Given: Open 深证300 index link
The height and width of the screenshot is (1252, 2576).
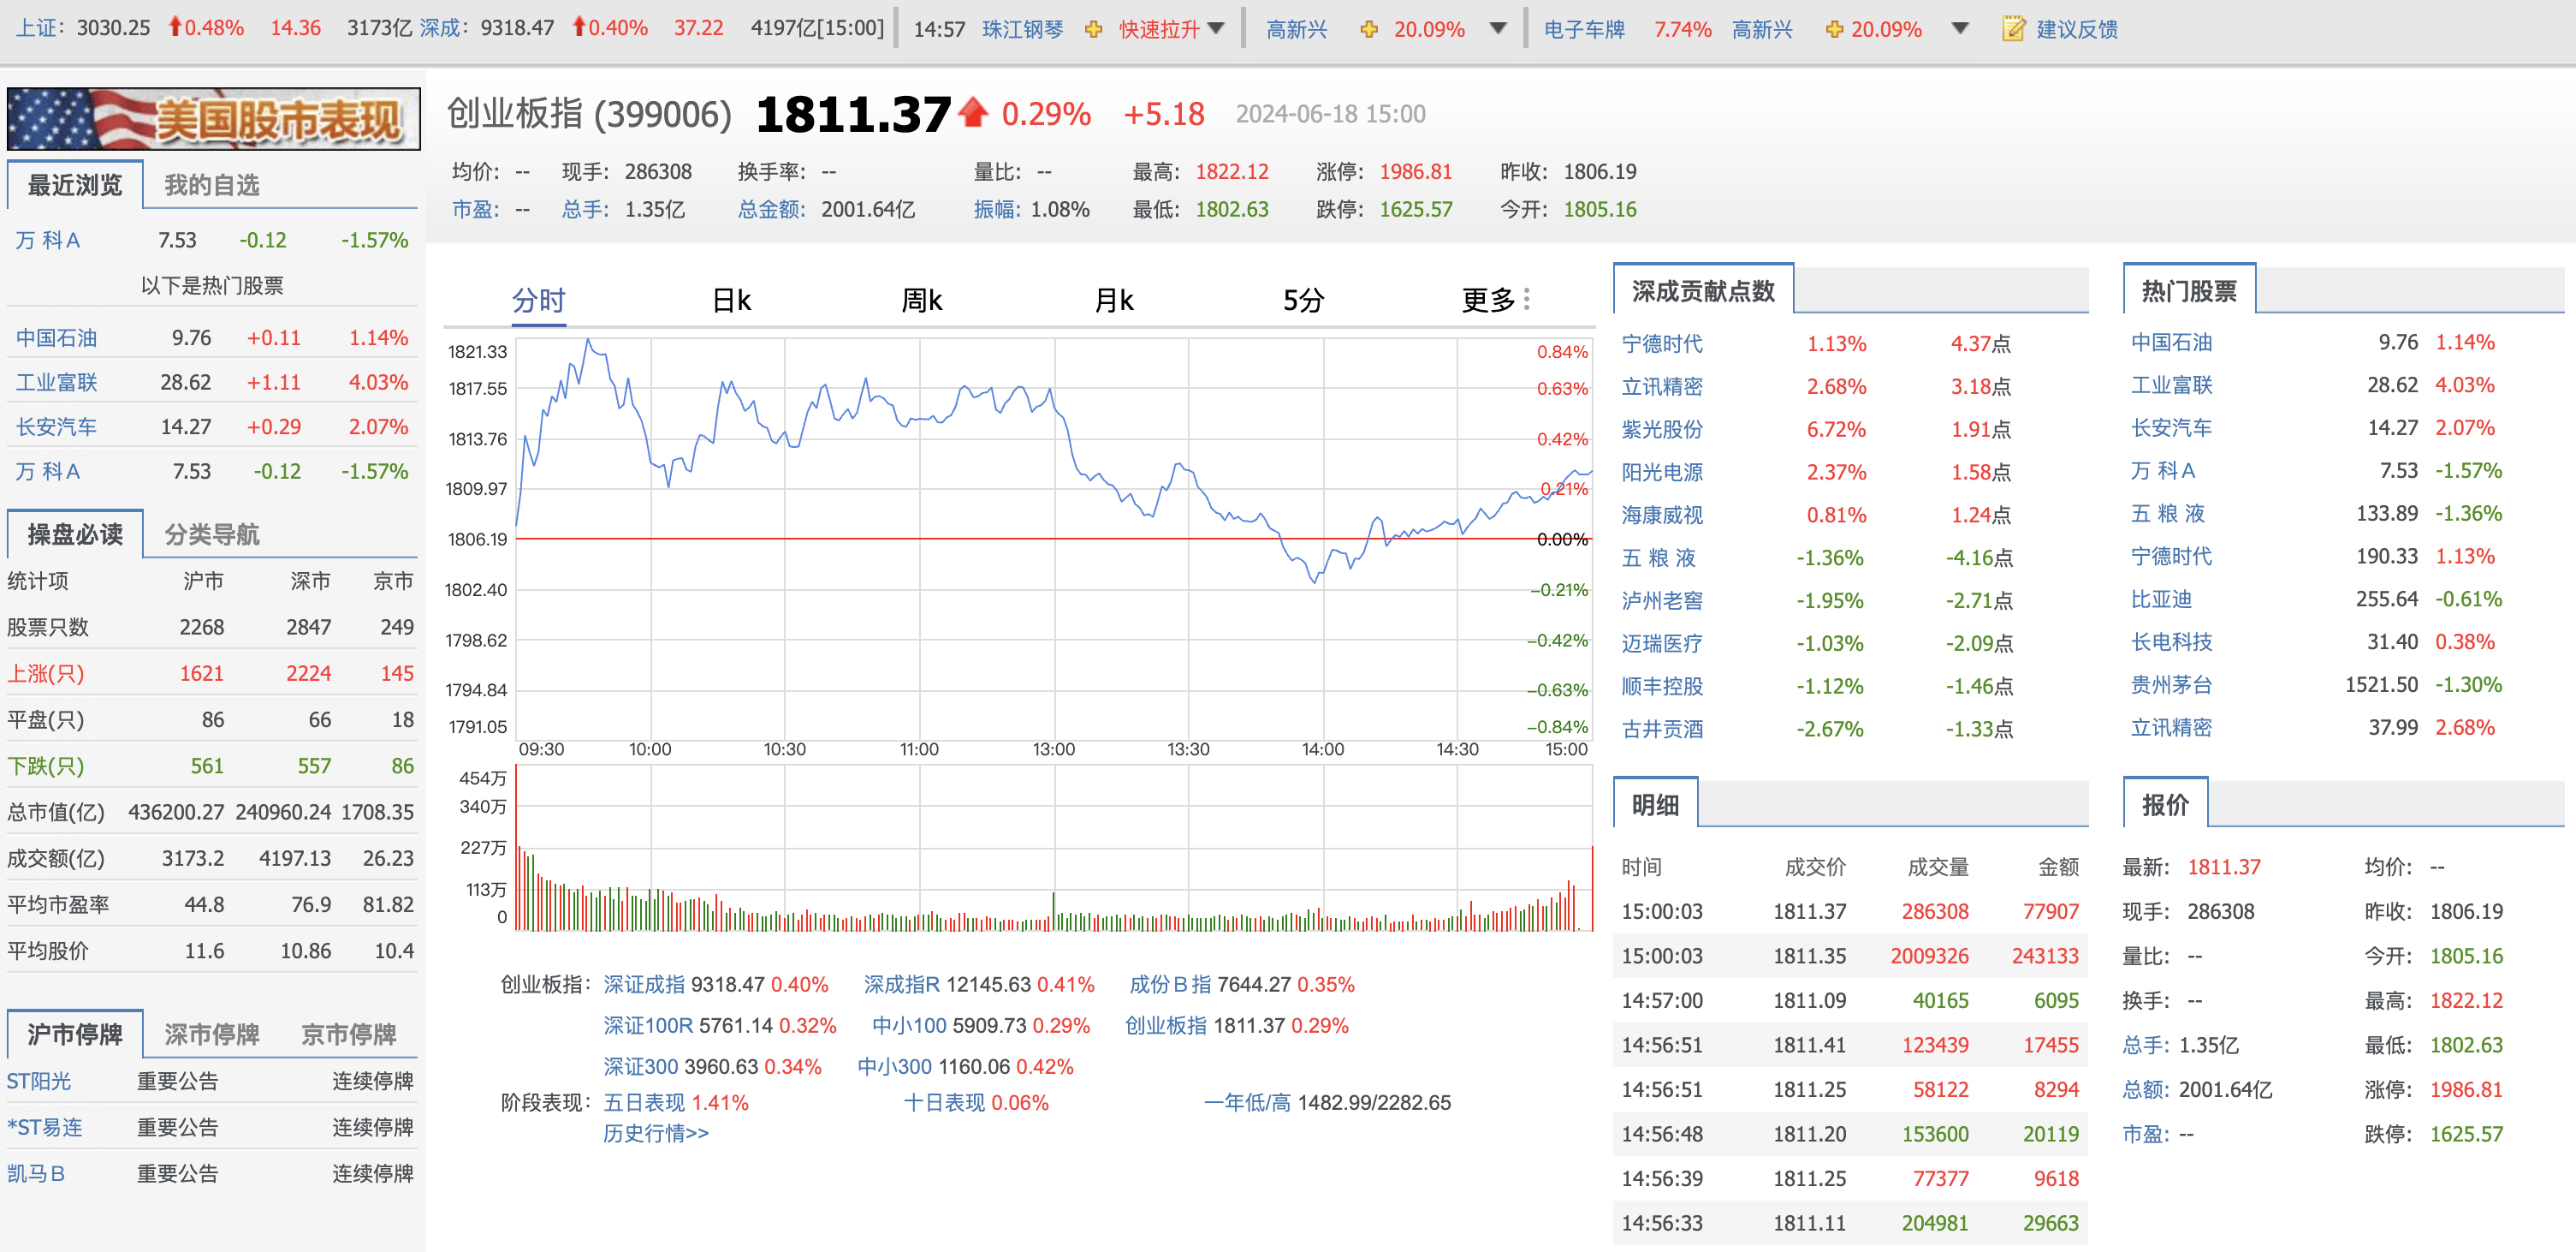Looking at the screenshot, I should click(x=640, y=1066).
